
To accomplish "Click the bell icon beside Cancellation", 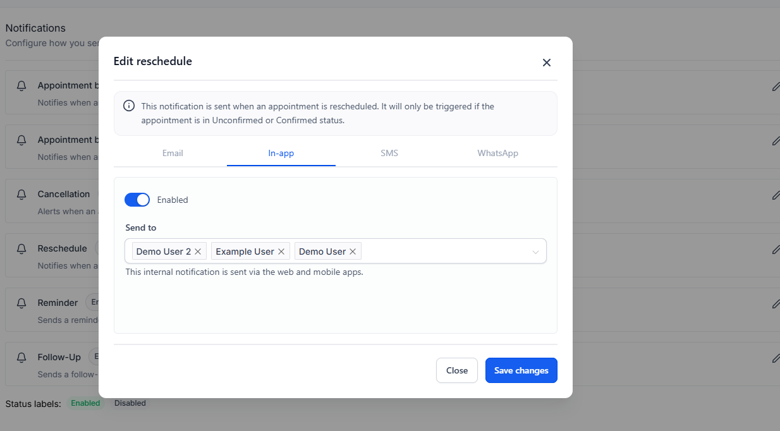I will click(x=21, y=195).
